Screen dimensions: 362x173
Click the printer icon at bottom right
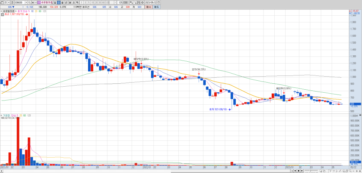347,171
